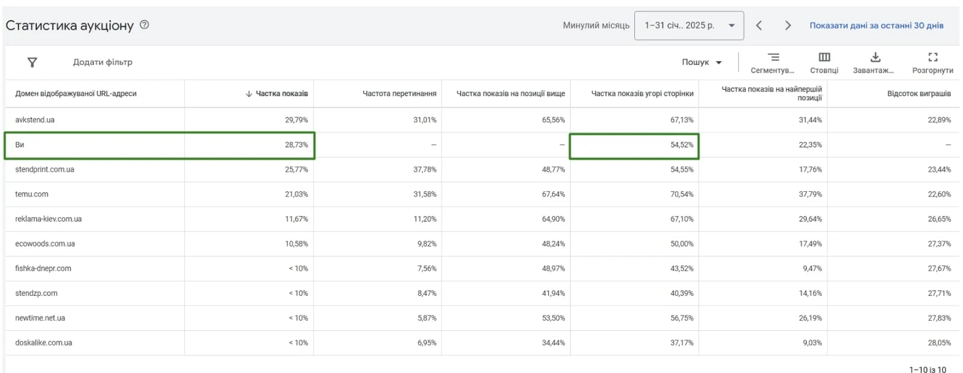Screen dimensions: 963x373
Task: Click the 7,56% overlap rate value
Action: pyautogui.click(x=427, y=268)
